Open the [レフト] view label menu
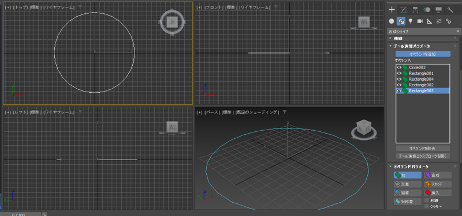462x216 pixels. click(20, 112)
